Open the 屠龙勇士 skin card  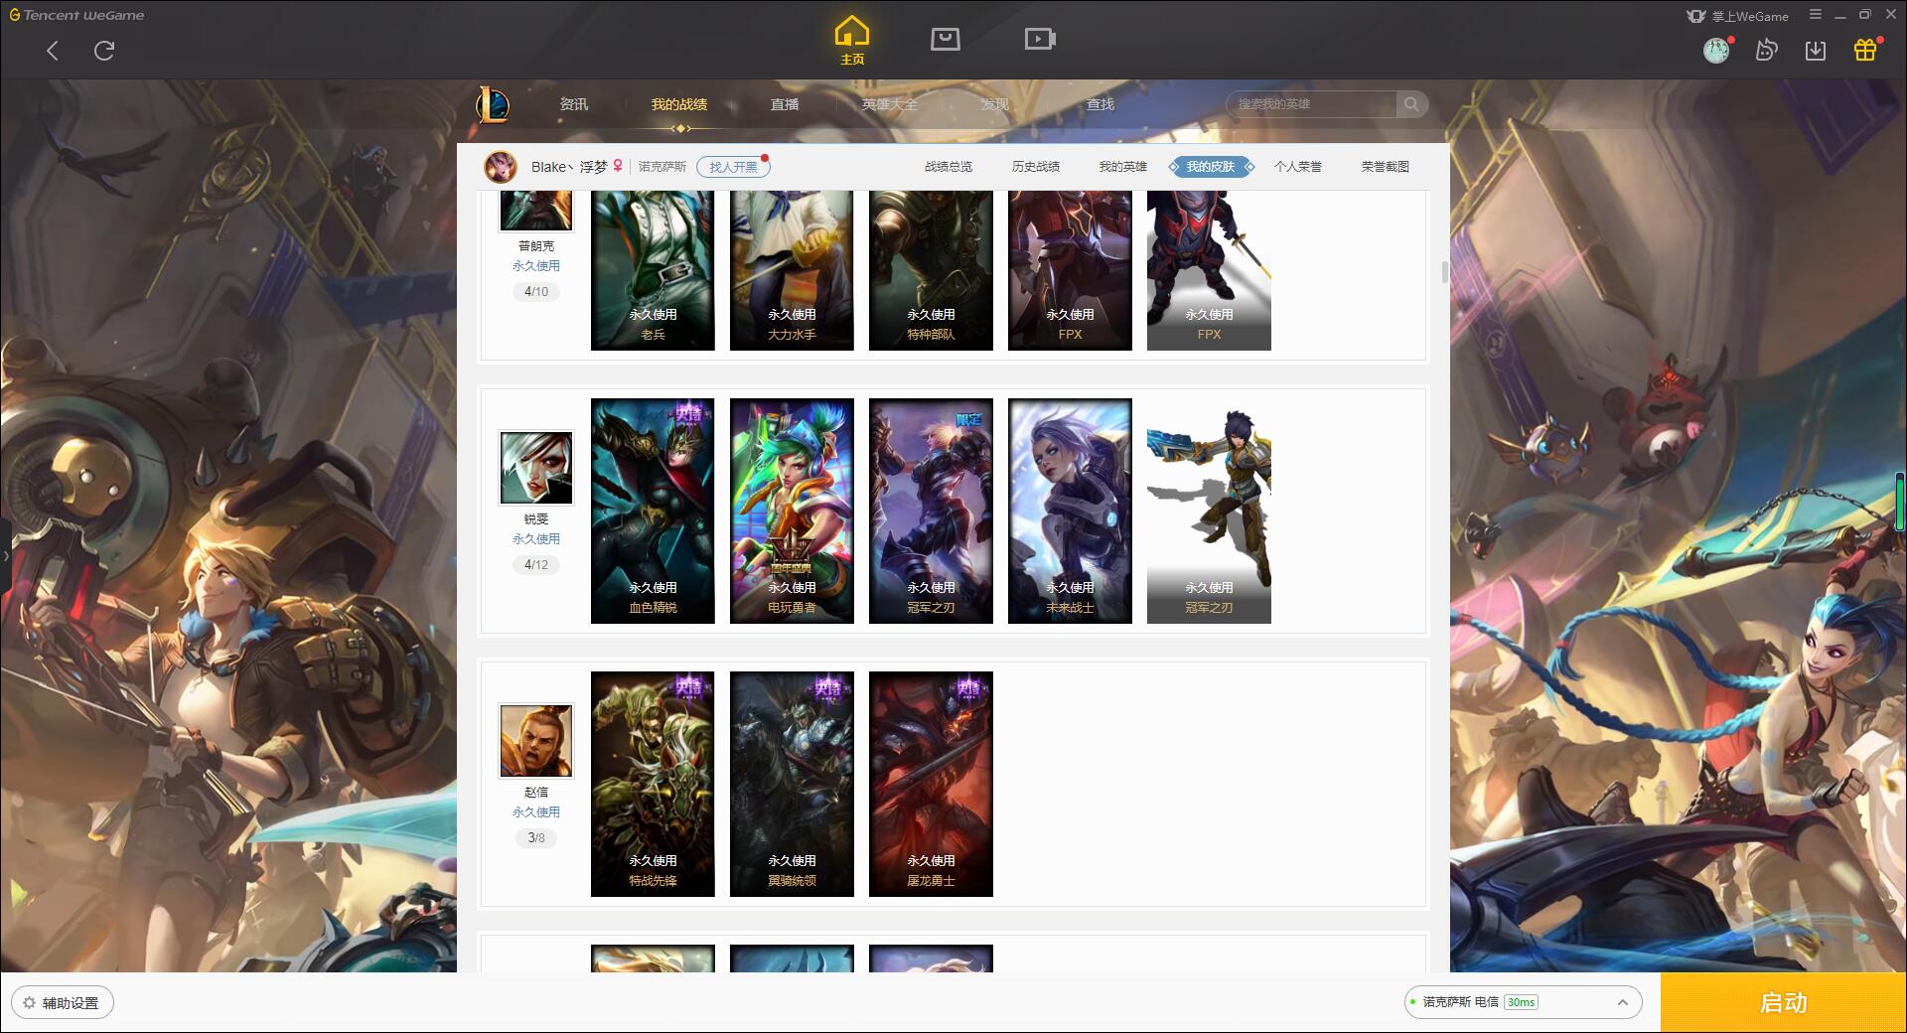pyautogui.click(x=931, y=785)
